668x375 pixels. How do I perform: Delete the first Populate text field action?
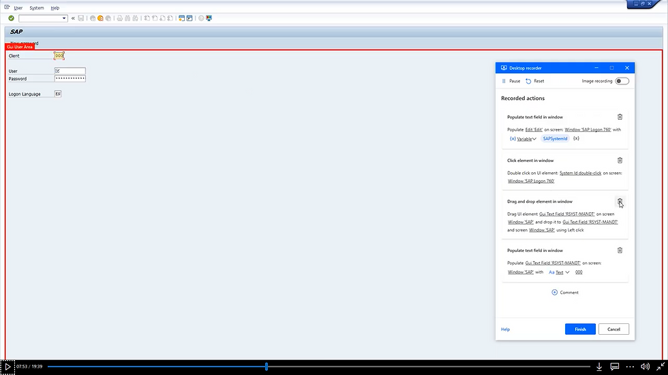coord(620,117)
